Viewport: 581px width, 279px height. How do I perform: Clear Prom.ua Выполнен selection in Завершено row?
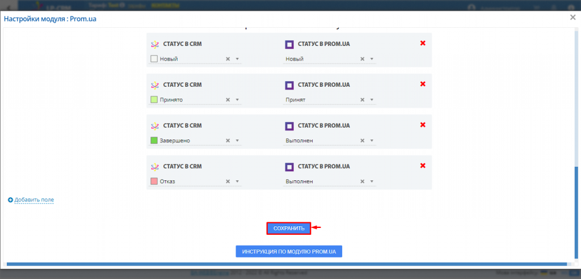(x=363, y=141)
